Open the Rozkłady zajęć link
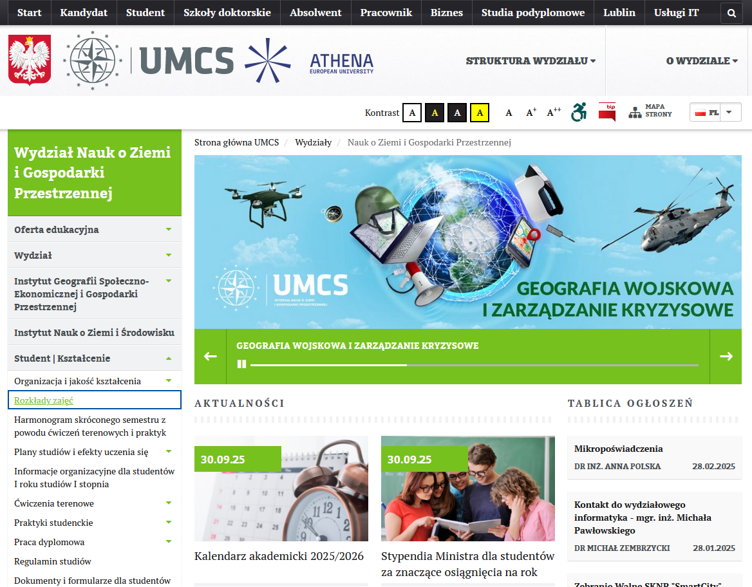The width and height of the screenshot is (752, 587). tap(44, 400)
